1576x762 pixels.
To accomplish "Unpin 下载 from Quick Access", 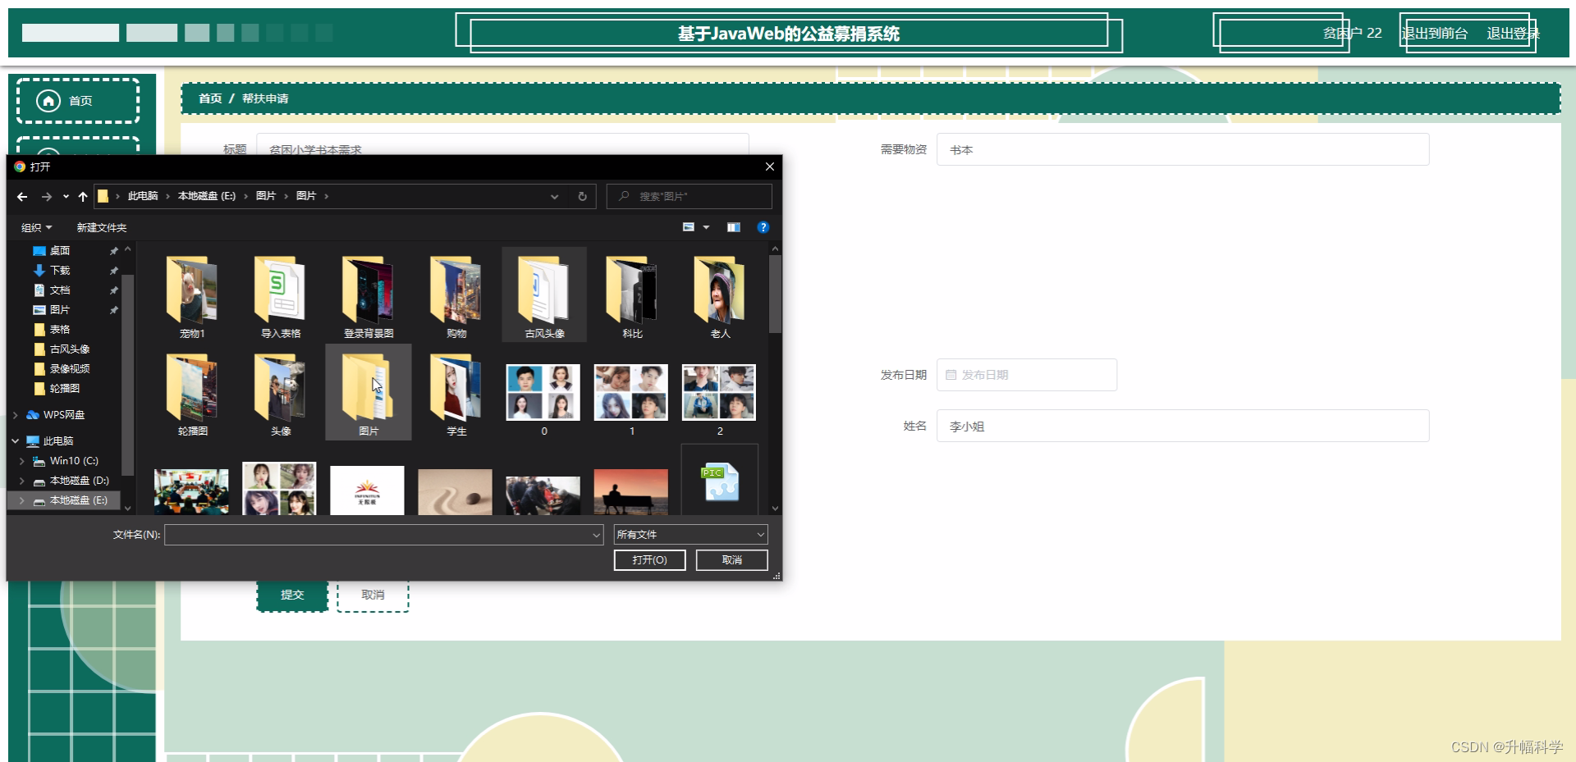I will [114, 271].
